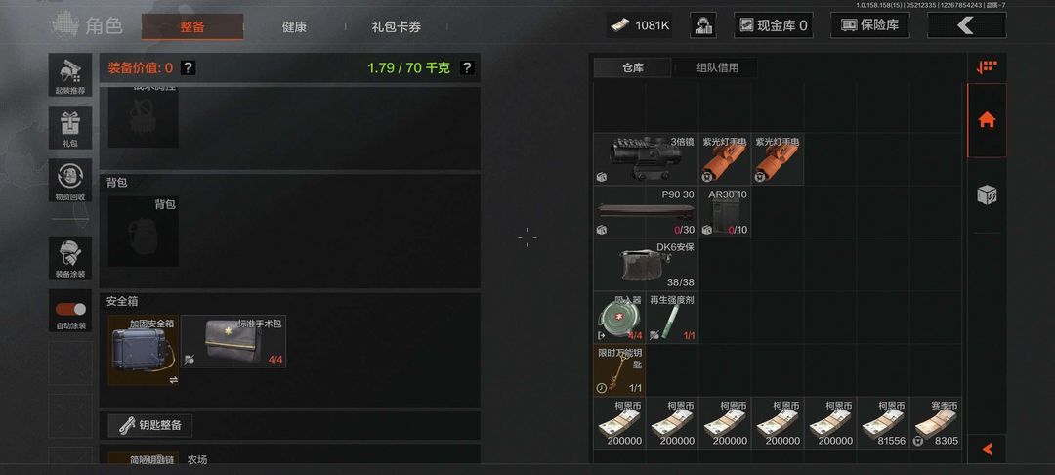Open the 物资回收 recycling icon
Viewport: 1055px width, 475px height.
coord(70,180)
